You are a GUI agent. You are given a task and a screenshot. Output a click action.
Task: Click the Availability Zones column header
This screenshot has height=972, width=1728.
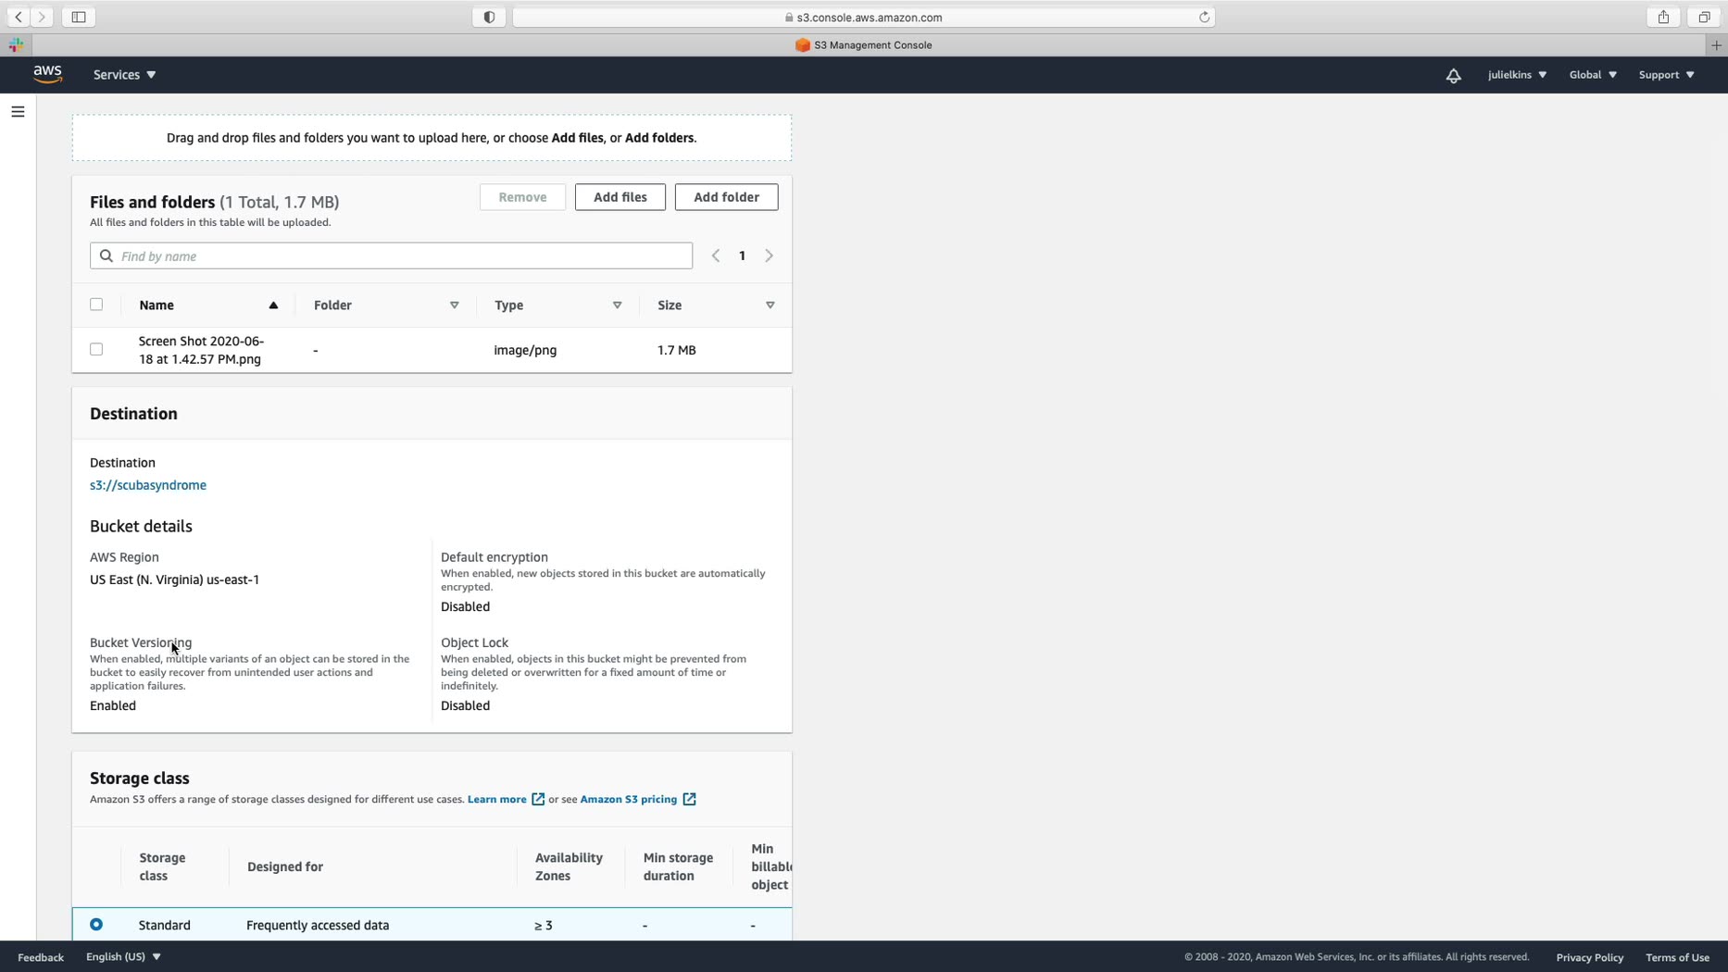(569, 866)
